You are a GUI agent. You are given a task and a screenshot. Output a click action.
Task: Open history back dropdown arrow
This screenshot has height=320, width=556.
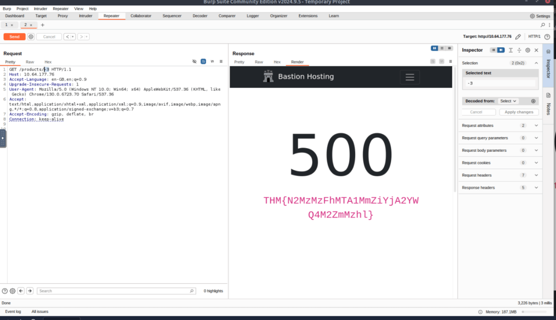coord(73,36)
